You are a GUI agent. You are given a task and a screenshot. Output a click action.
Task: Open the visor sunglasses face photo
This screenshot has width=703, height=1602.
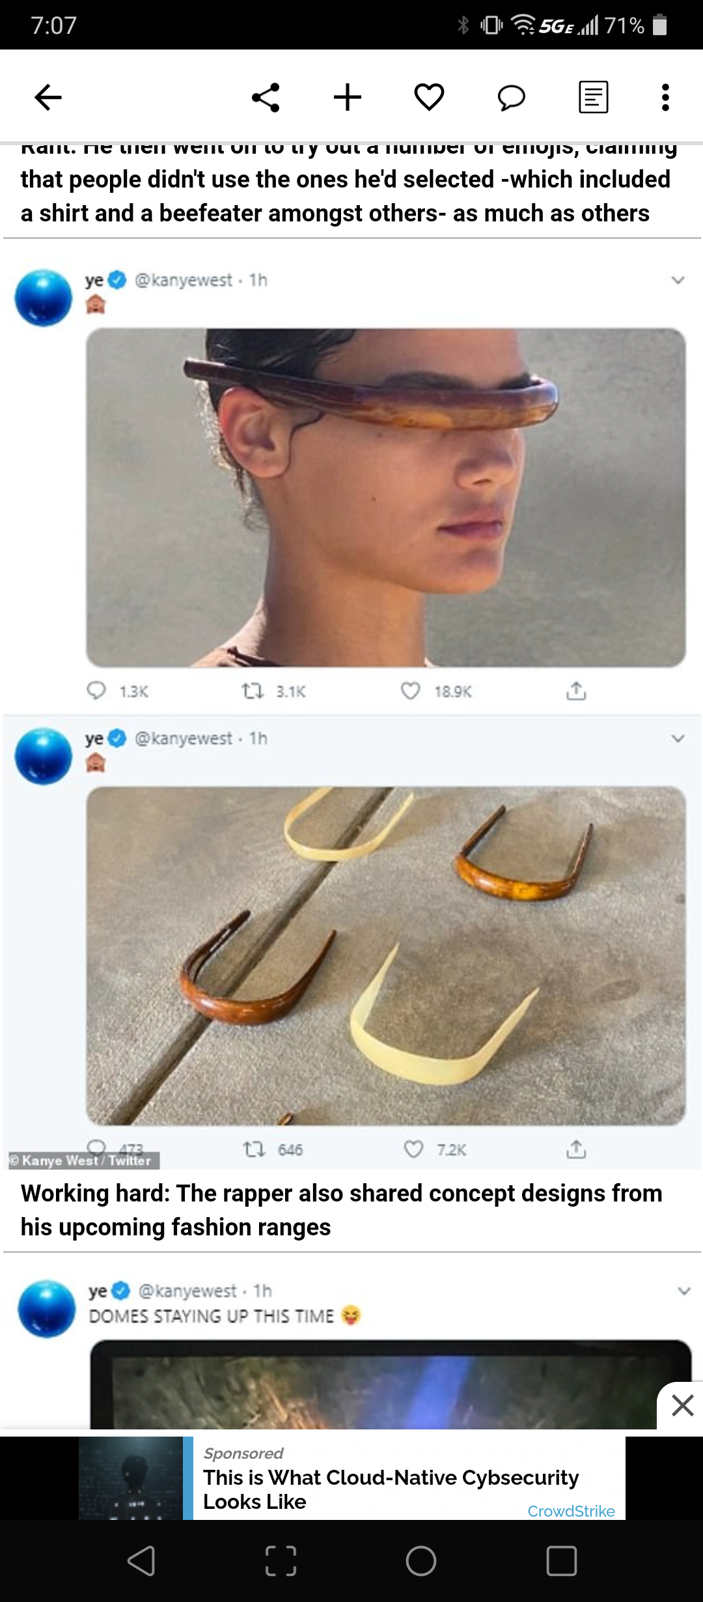pos(385,498)
